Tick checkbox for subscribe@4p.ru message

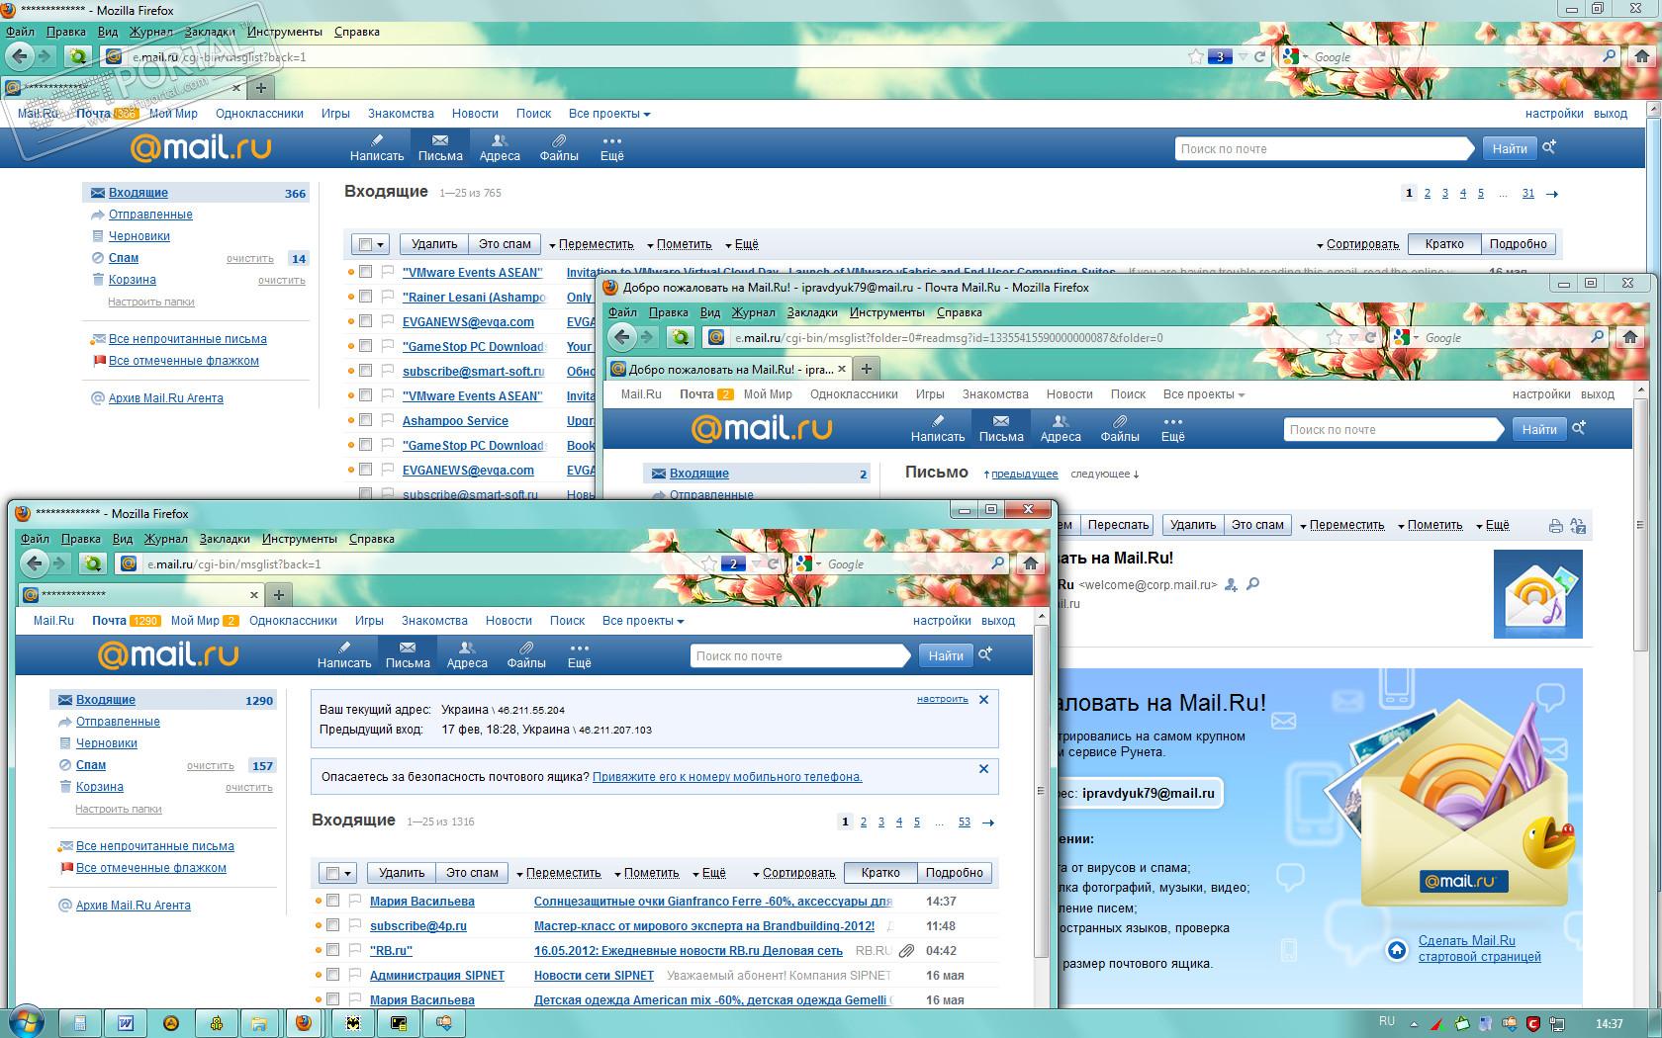[x=333, y=925]
